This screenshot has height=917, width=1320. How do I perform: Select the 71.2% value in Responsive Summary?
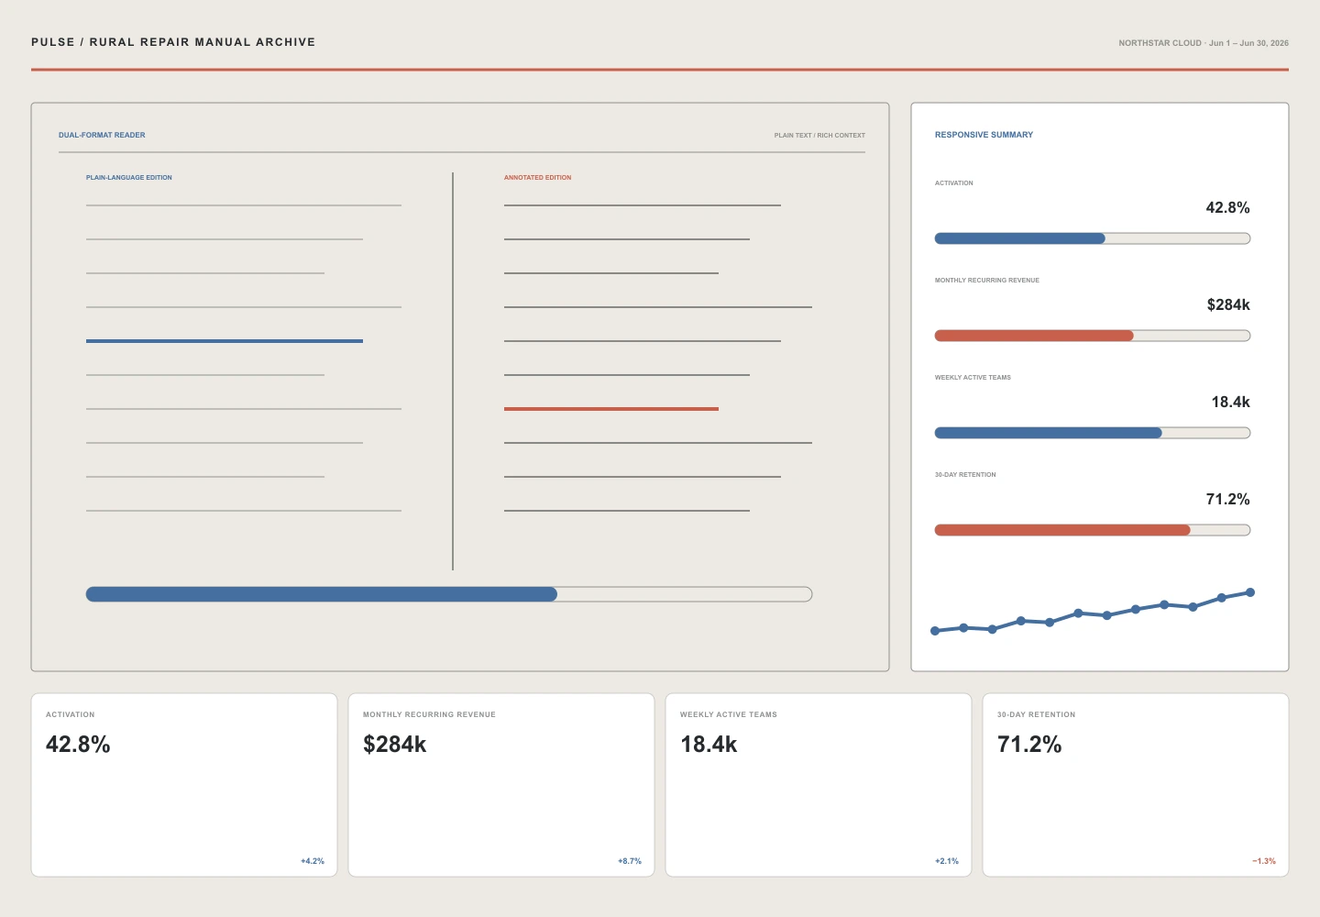1227,500
